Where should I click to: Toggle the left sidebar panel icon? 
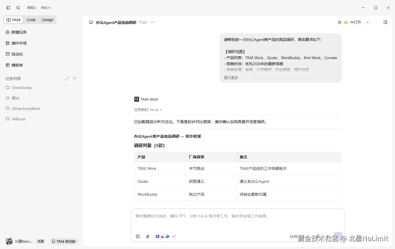(8, 8)
